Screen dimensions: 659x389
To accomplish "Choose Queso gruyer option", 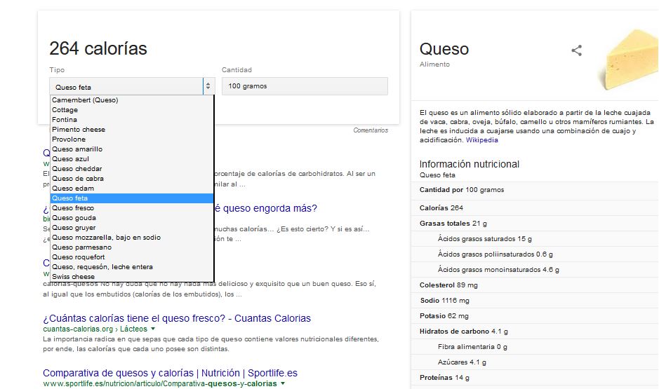I will pyautogui.click(x=131, y=227).
